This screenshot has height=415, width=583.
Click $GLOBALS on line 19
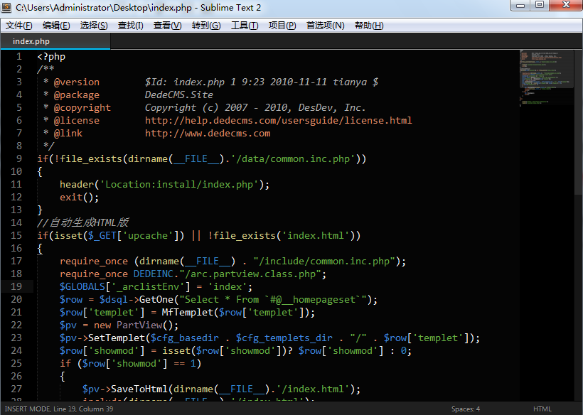(82, 287)
